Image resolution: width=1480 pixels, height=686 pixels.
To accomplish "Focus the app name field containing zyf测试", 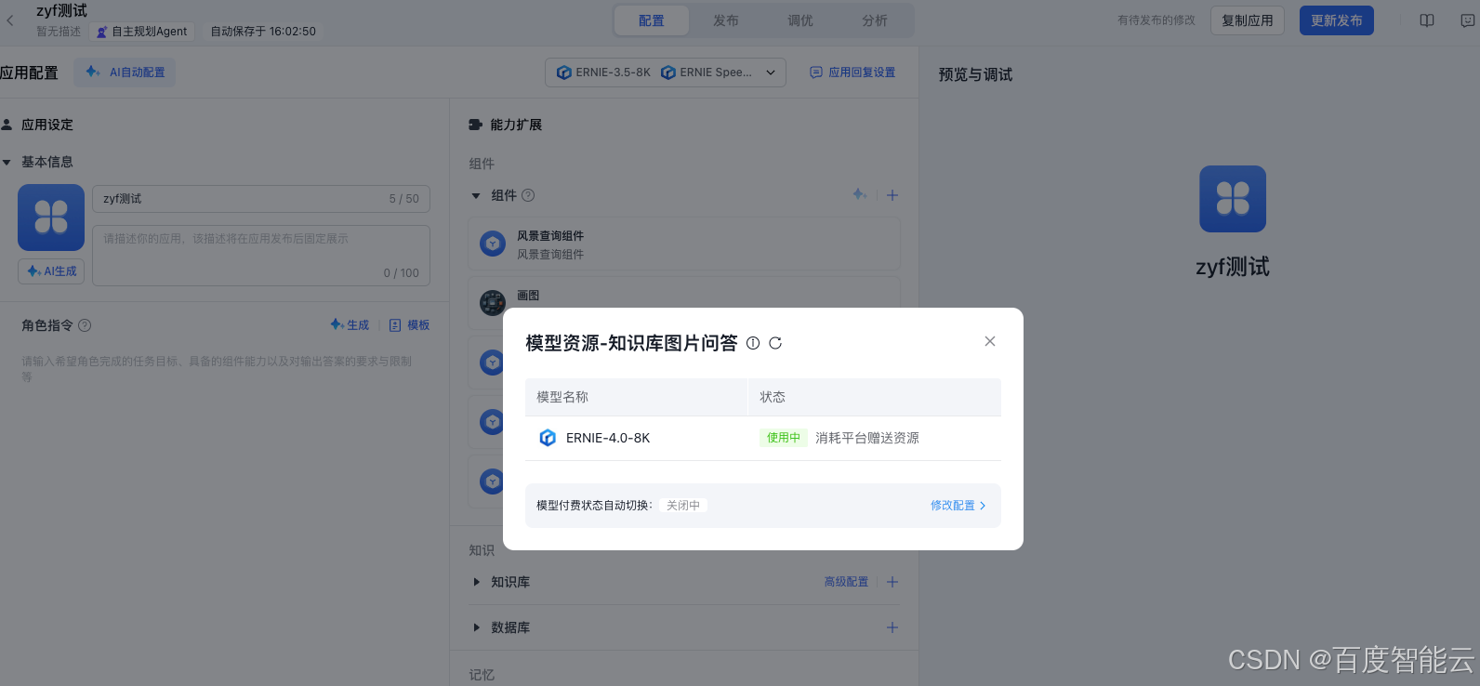I will click(261, 199).
